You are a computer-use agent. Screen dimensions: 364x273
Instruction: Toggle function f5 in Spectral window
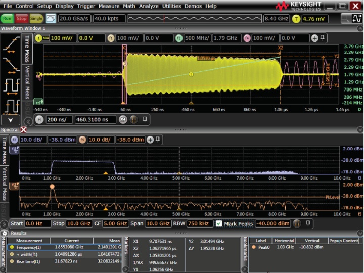coord(82,140)
